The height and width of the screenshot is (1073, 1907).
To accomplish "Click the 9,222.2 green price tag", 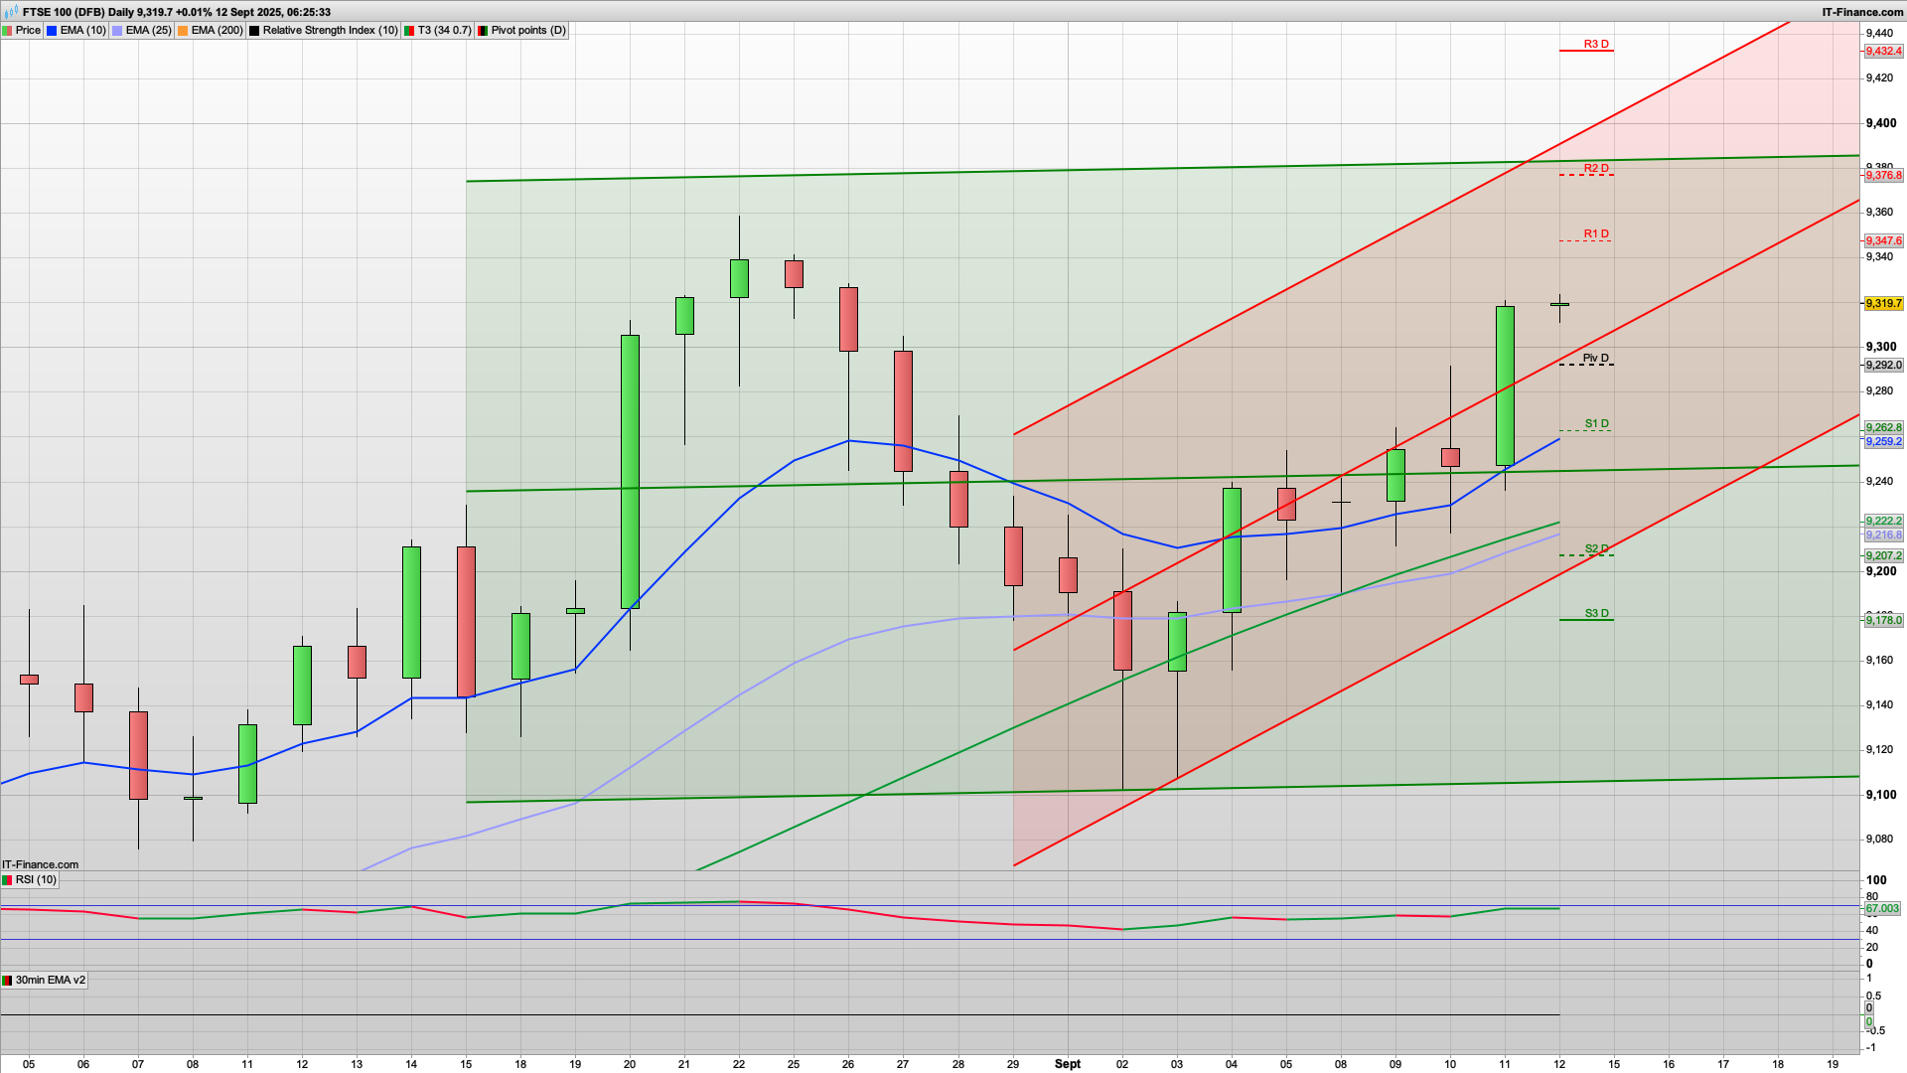I will click(x=1883, y=521).
